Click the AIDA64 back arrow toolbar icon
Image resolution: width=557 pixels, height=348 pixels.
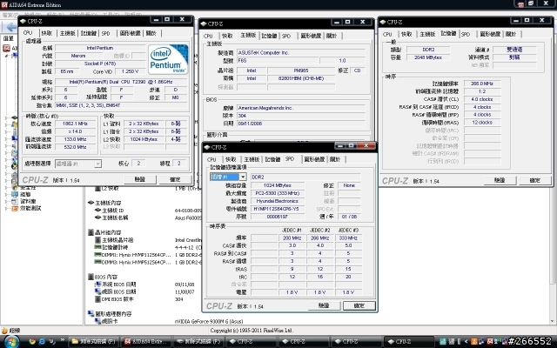[10, 27]
